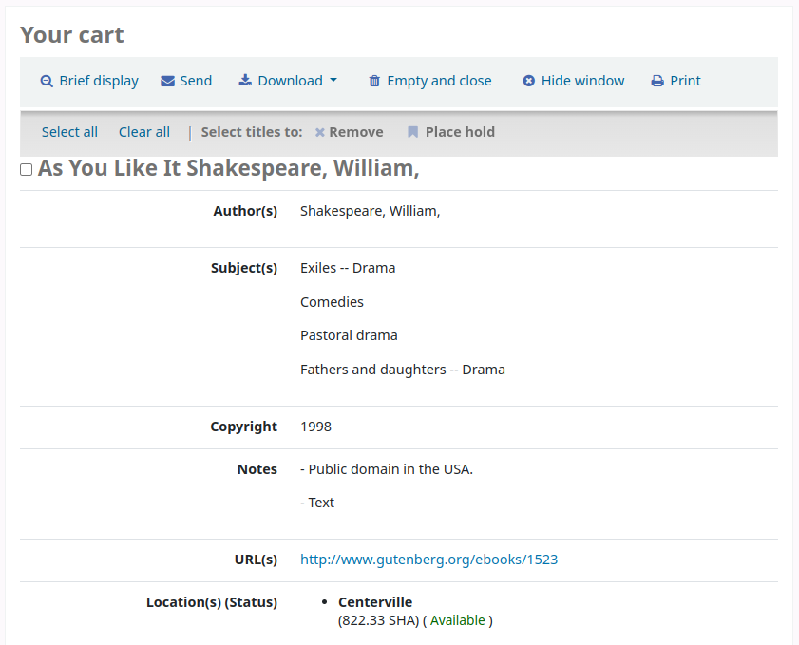This screenshot has height=645, width=799.
Task: Click the magnifier icon for Brief display
Action: pos(47,81)
